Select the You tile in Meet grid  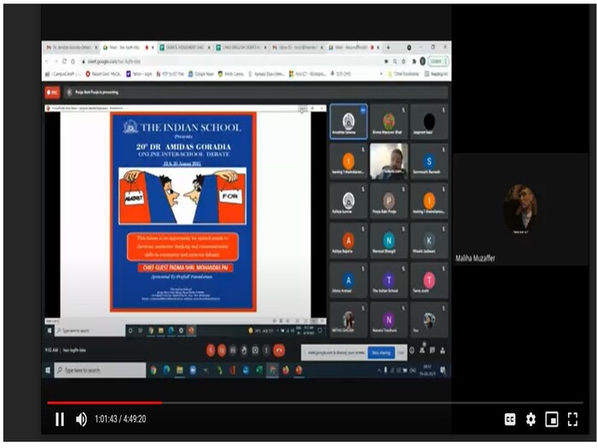(x=429, y=320)
